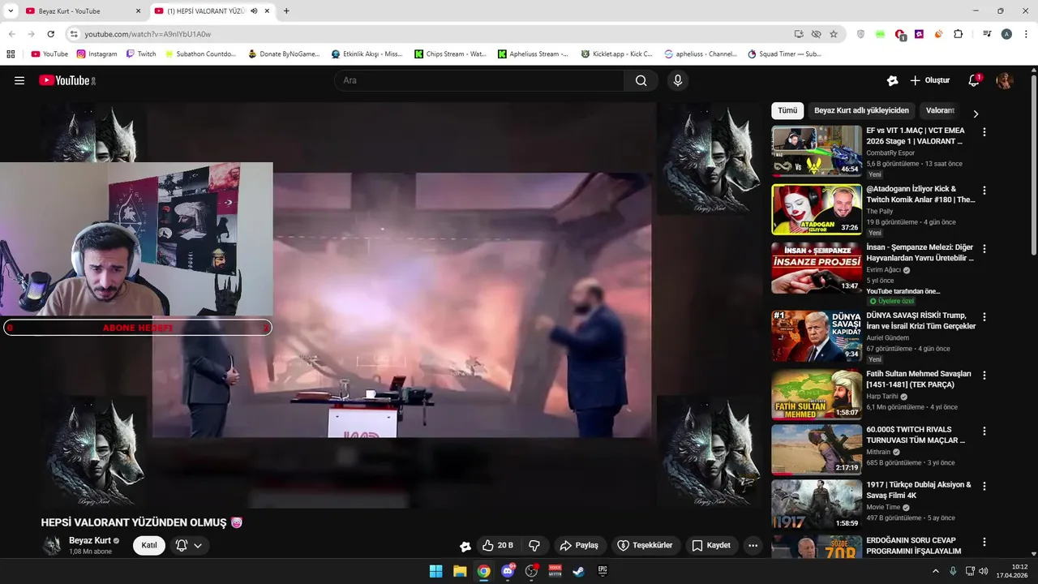Focus the YouTube 'Ara' search field
The image size is (1038, 584).
[x=478, y=80]
